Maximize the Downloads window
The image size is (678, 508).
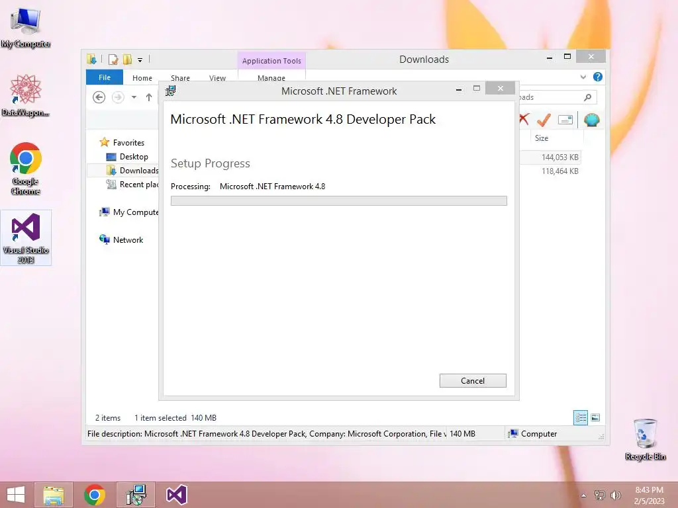(x=567, y=57)
